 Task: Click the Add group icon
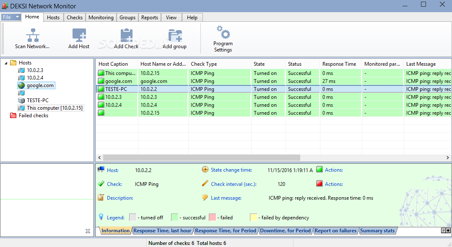tap(175, 36)
